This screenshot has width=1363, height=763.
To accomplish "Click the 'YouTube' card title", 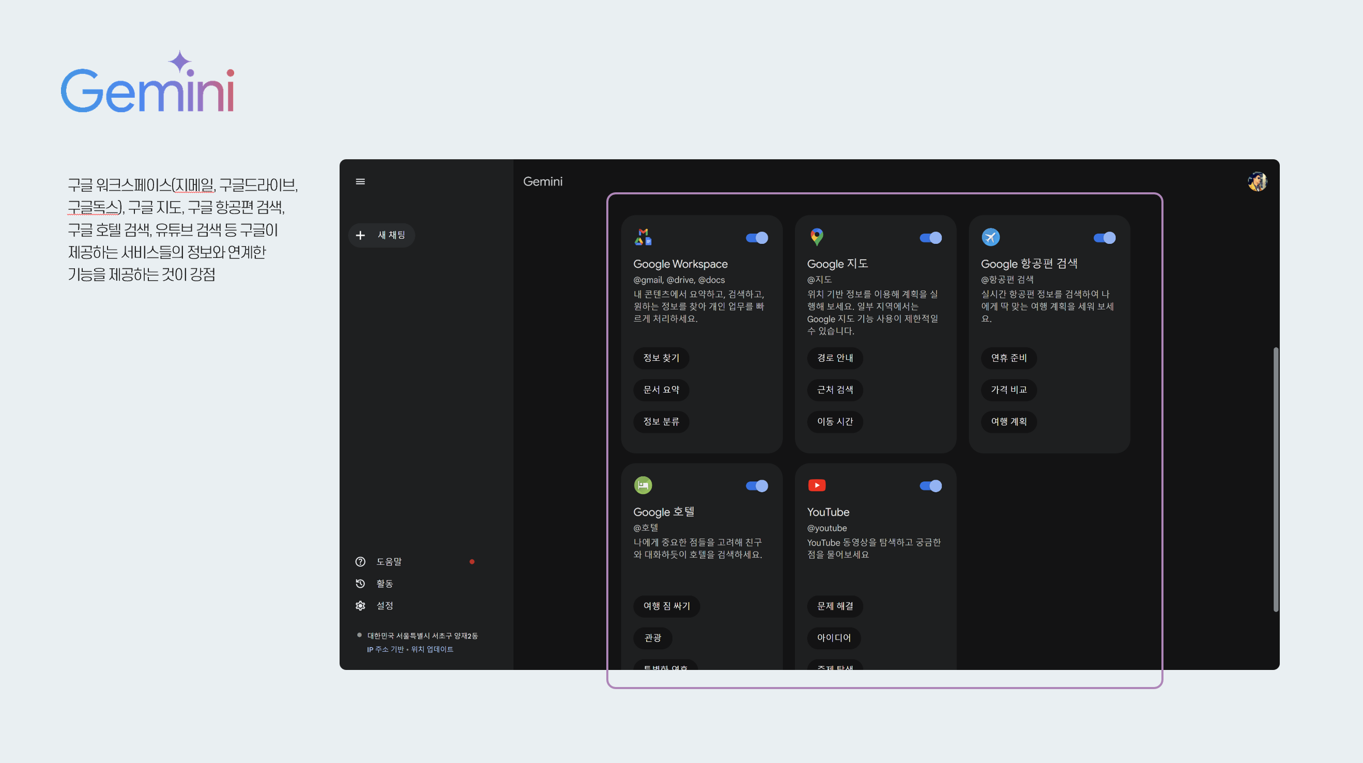I will (828, 512).
